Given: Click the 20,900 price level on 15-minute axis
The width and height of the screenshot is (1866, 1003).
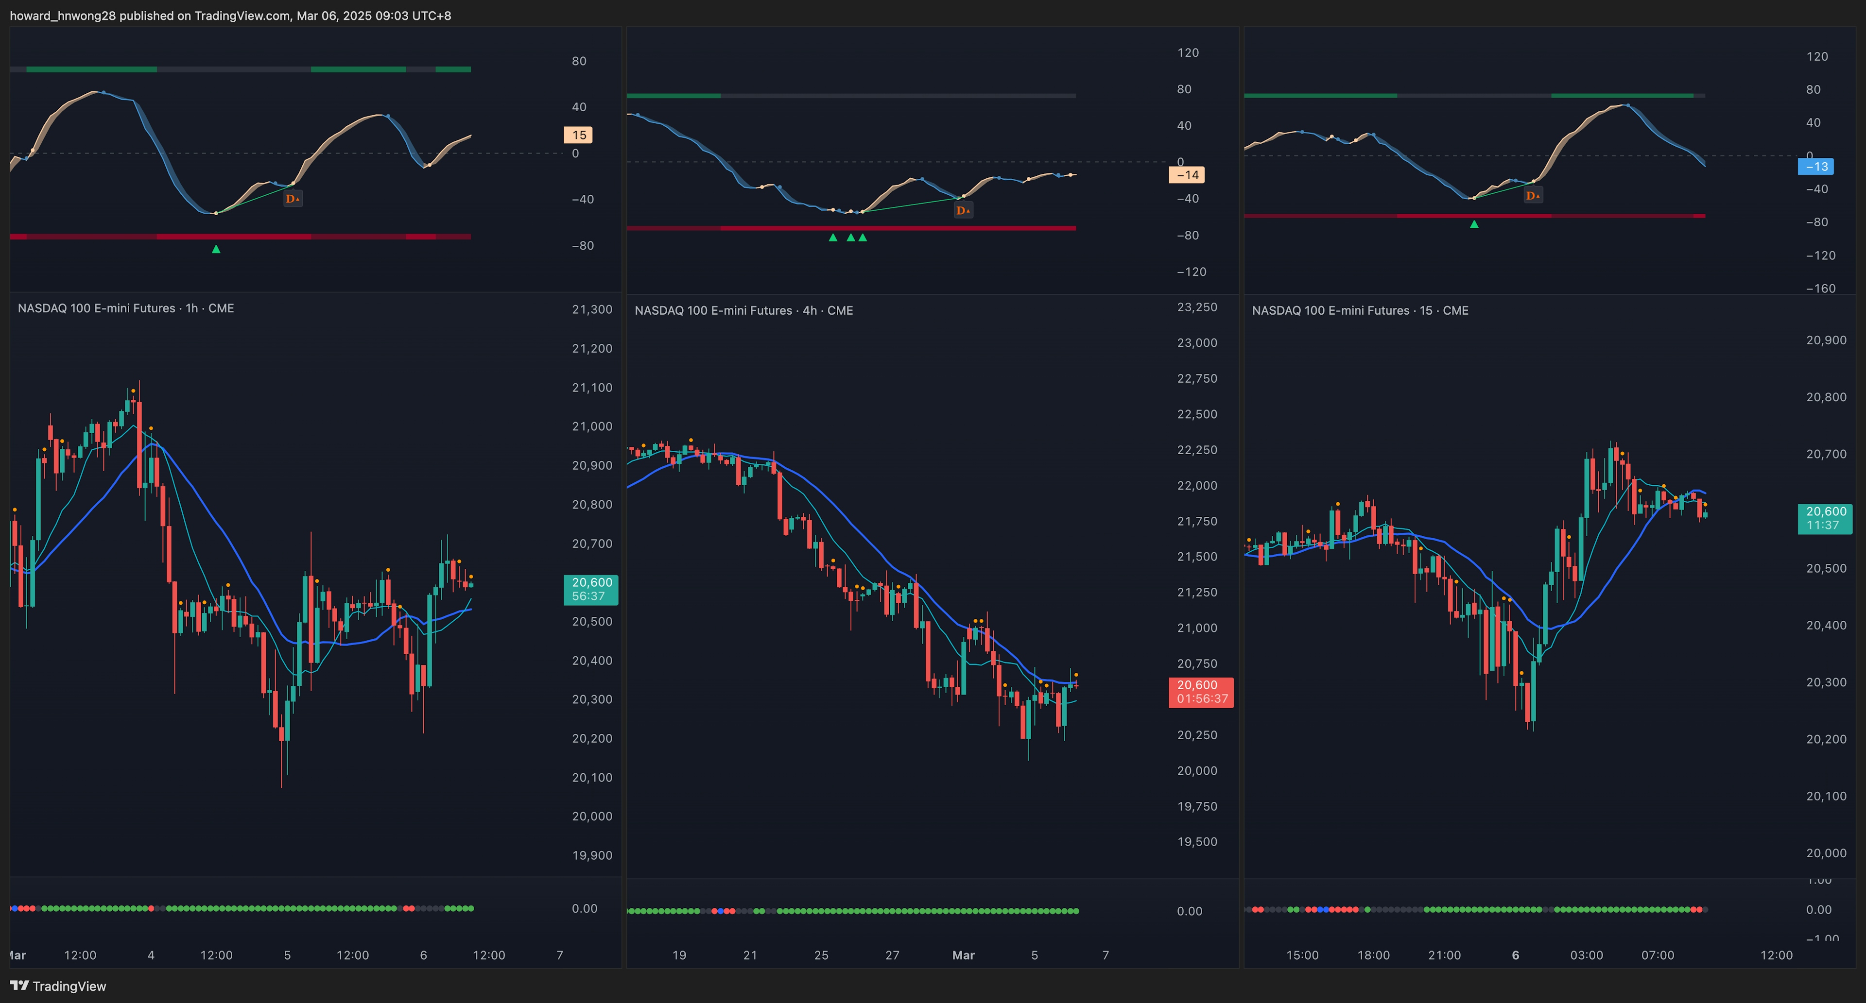Looking at the screenshot, I should click(1826, 340).
